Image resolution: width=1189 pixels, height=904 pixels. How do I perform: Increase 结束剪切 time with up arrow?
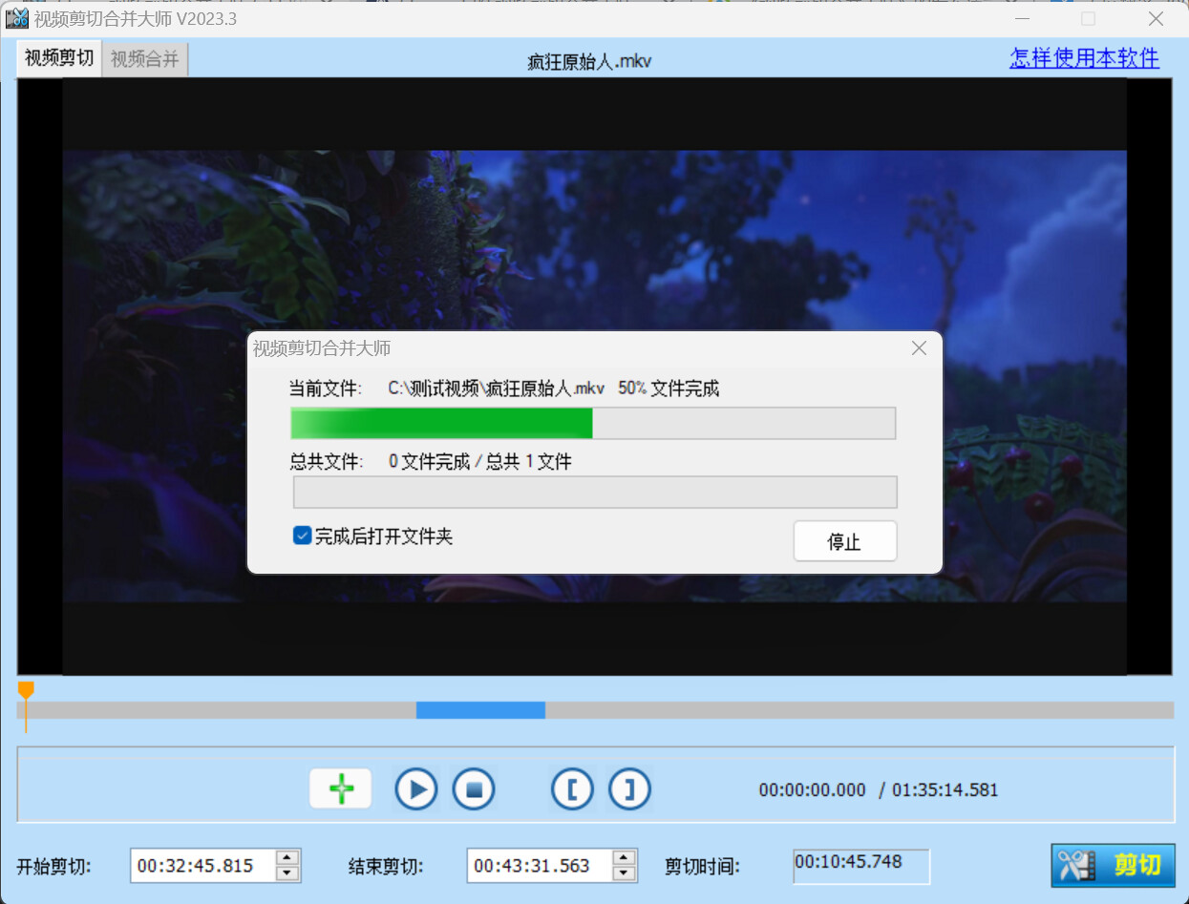pyautogui.click(x=625, y=857)
